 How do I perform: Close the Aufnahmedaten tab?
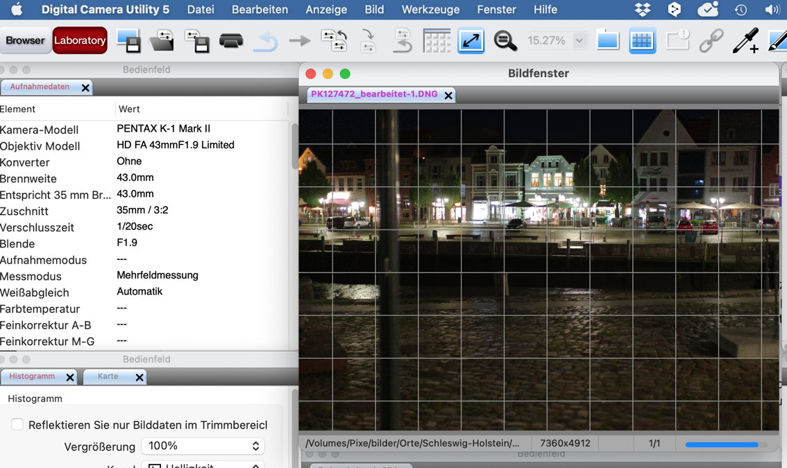click(x=85, y=88)
